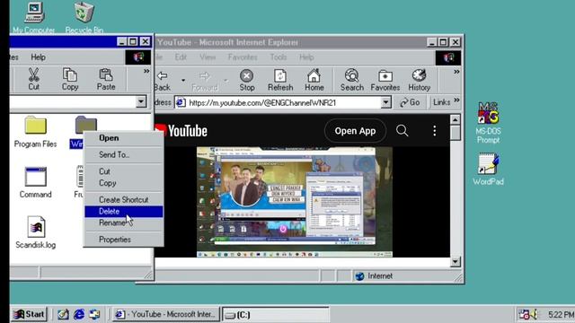Open the Start menu

(29, 314)
